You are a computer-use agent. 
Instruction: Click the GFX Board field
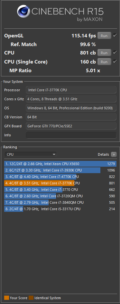[x=71, y=126]
